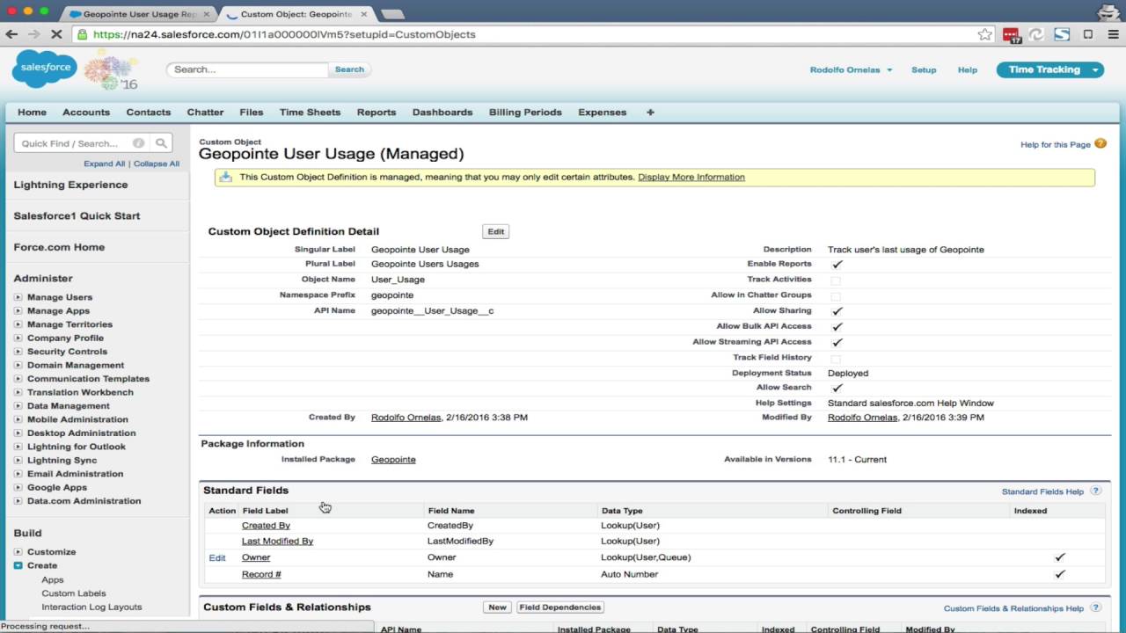Open the Expenses tab

coord(603,113)
